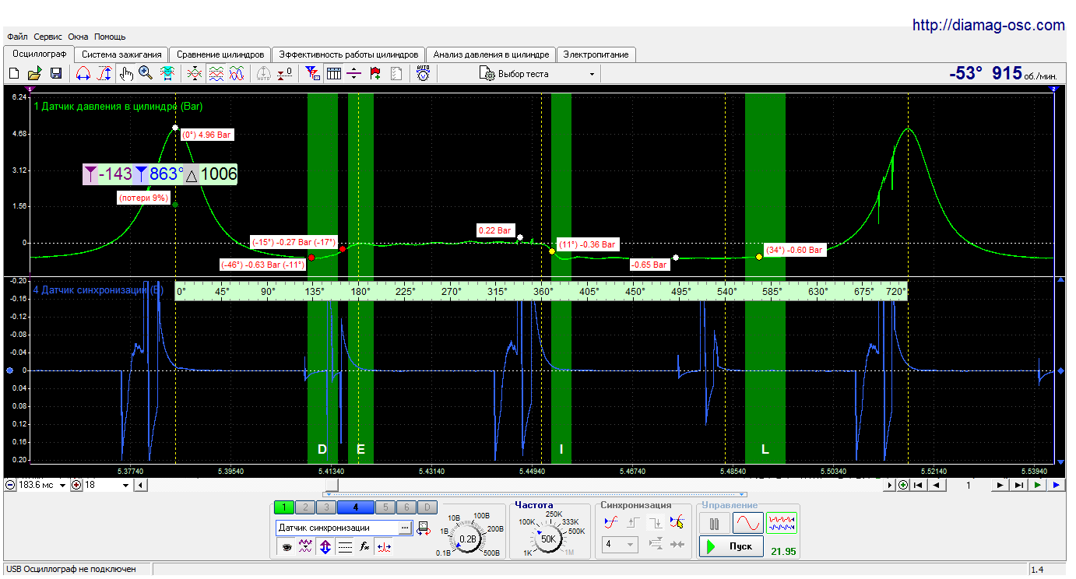The width and height of the screenshot is (1076, 579).
Task: Toggle the grid table icon
Action: pyautogui.click(x=334, y=74)
